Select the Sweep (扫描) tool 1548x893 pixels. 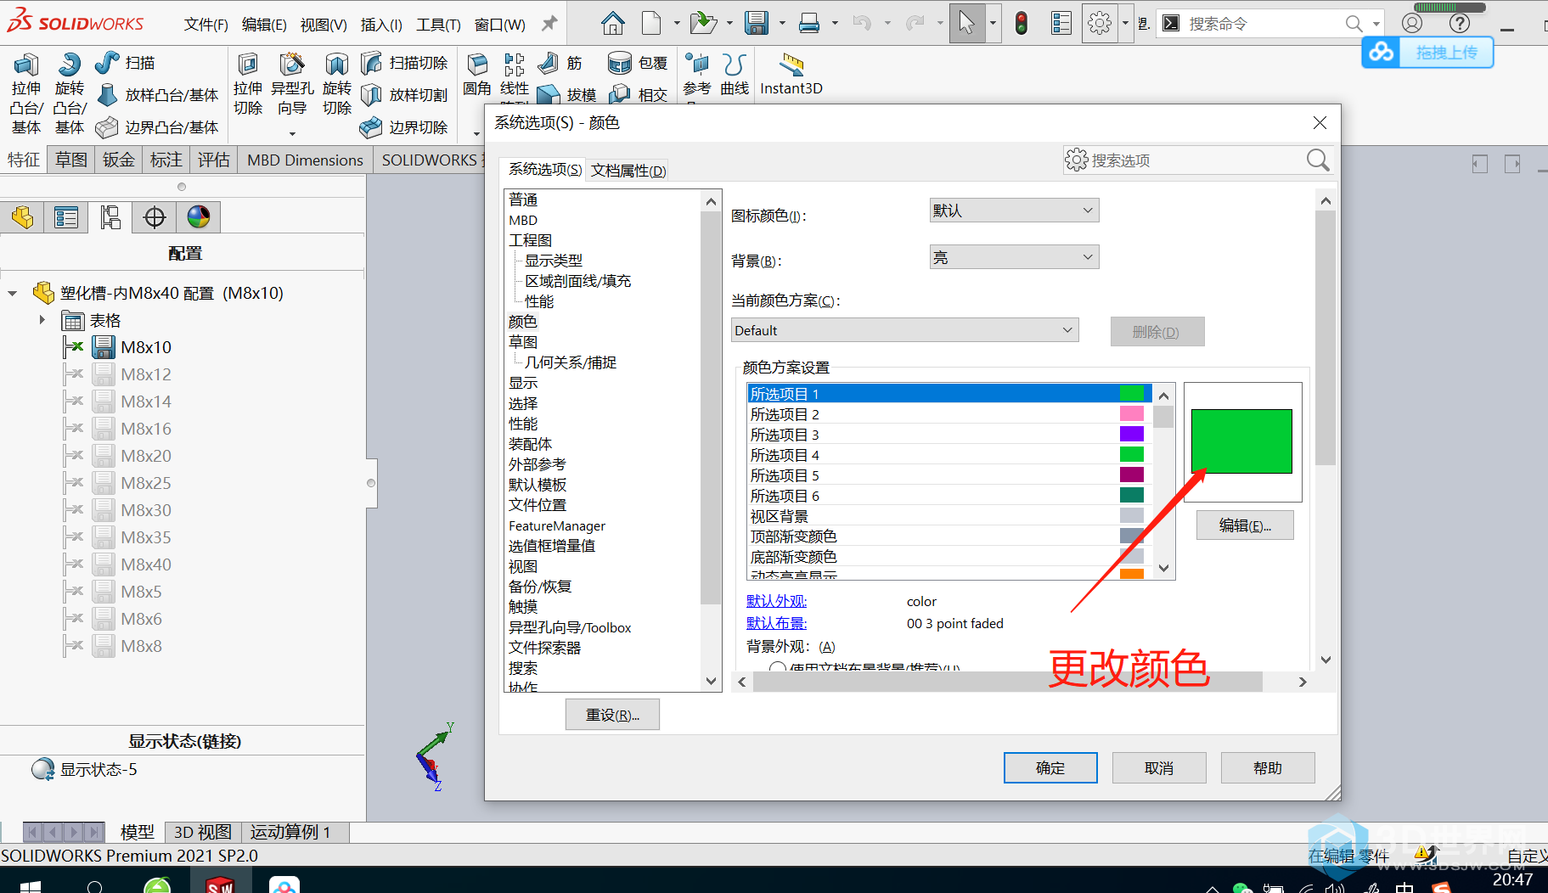tap(125, 63)
